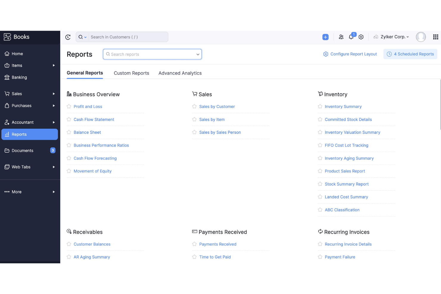Viewport: 441px width, 294px height.
Task: Open the Stock Summary Report link
Action: [x=347, y=184]
